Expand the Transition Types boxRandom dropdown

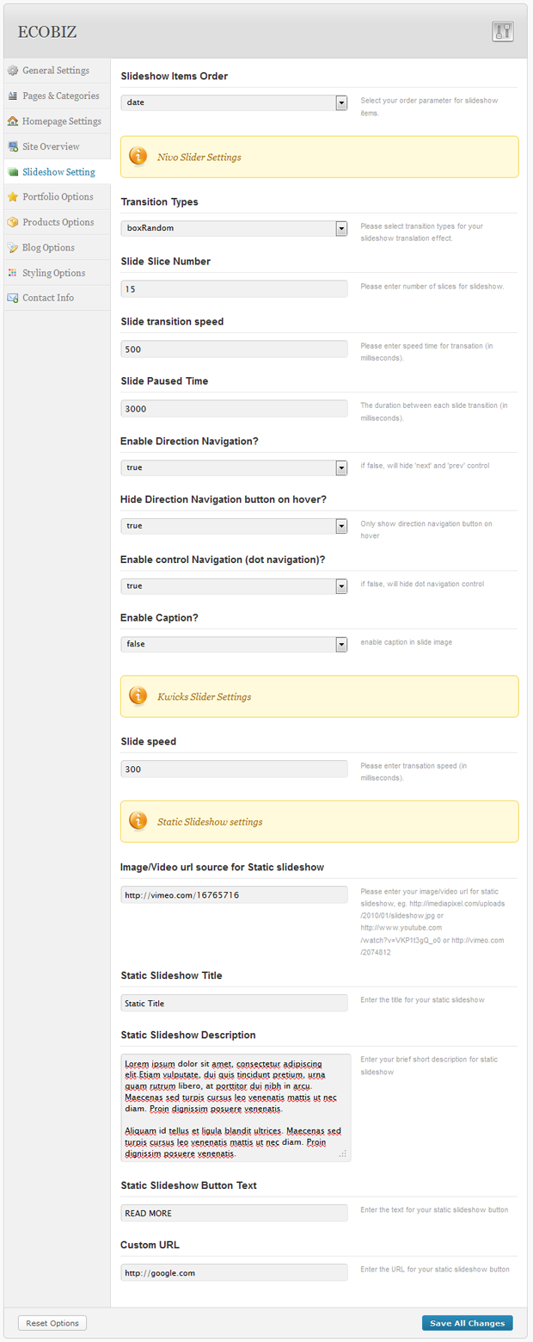(234, 229)
